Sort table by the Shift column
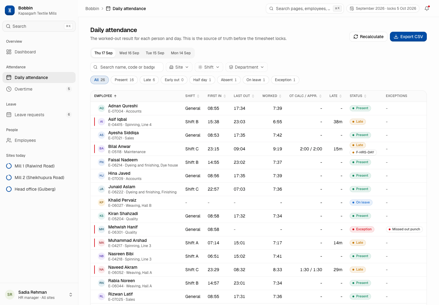Viewport: 439px width, 305px height. (x=192, y=96)
